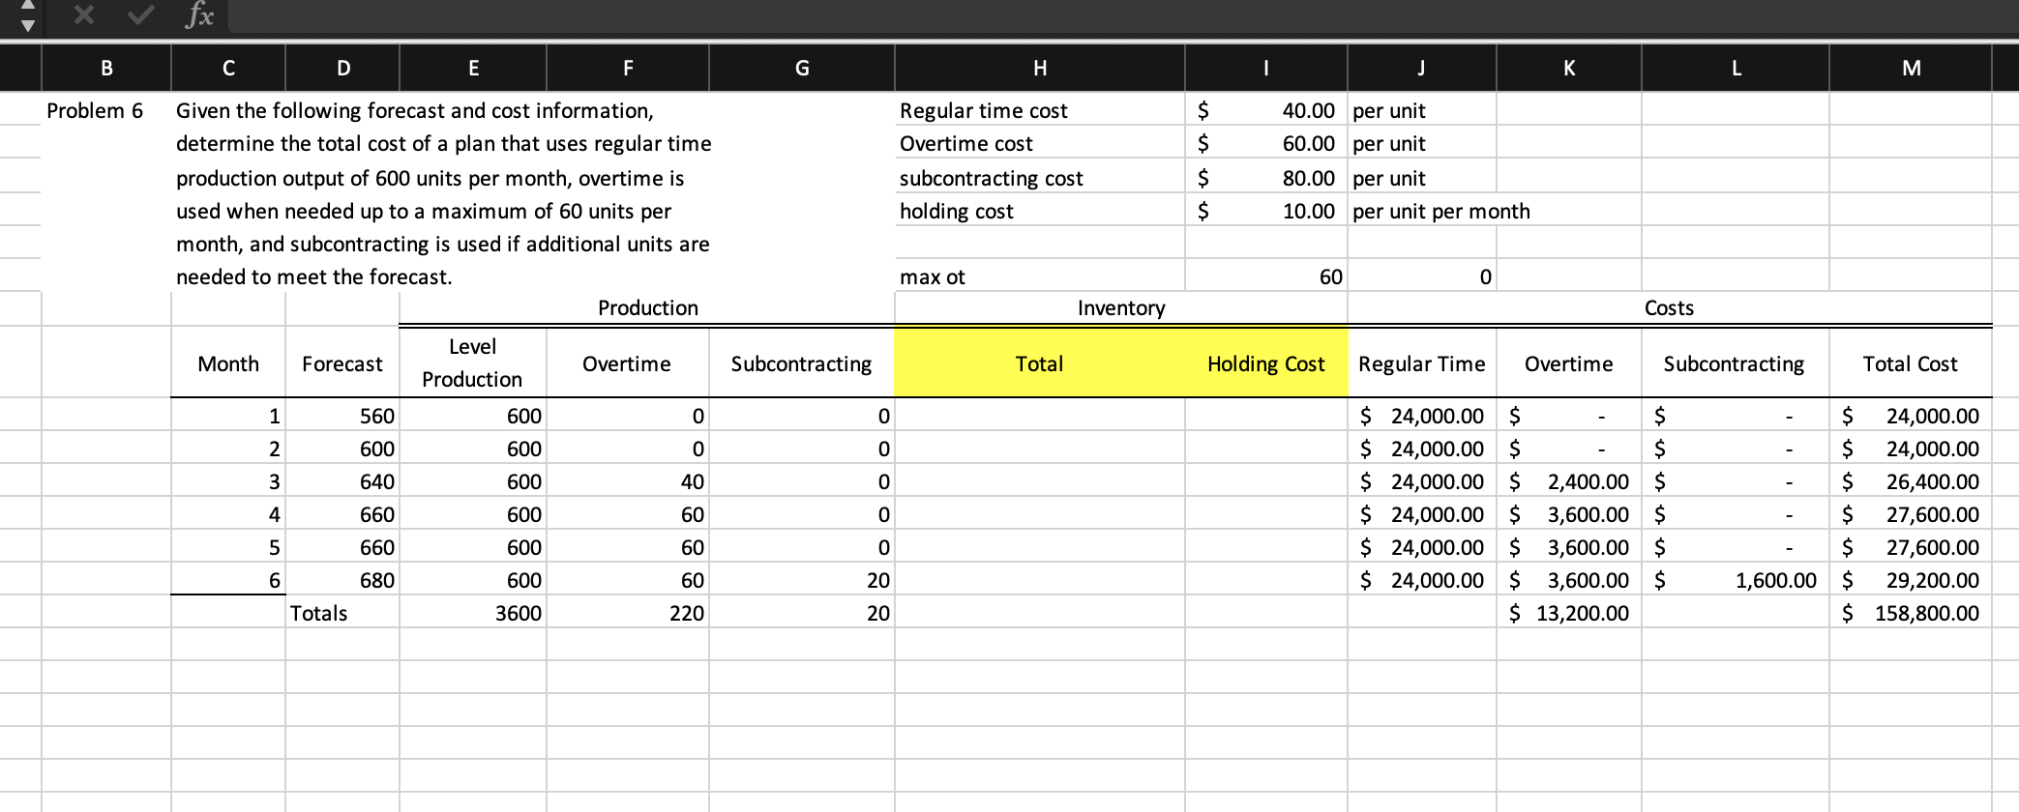Select column header B
Screen dimensions: 2019x812
[x=106, y=68]
